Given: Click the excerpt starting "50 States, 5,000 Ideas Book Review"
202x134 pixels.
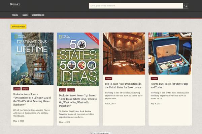Looking at the screenshot, I should (x=77, y=114).
